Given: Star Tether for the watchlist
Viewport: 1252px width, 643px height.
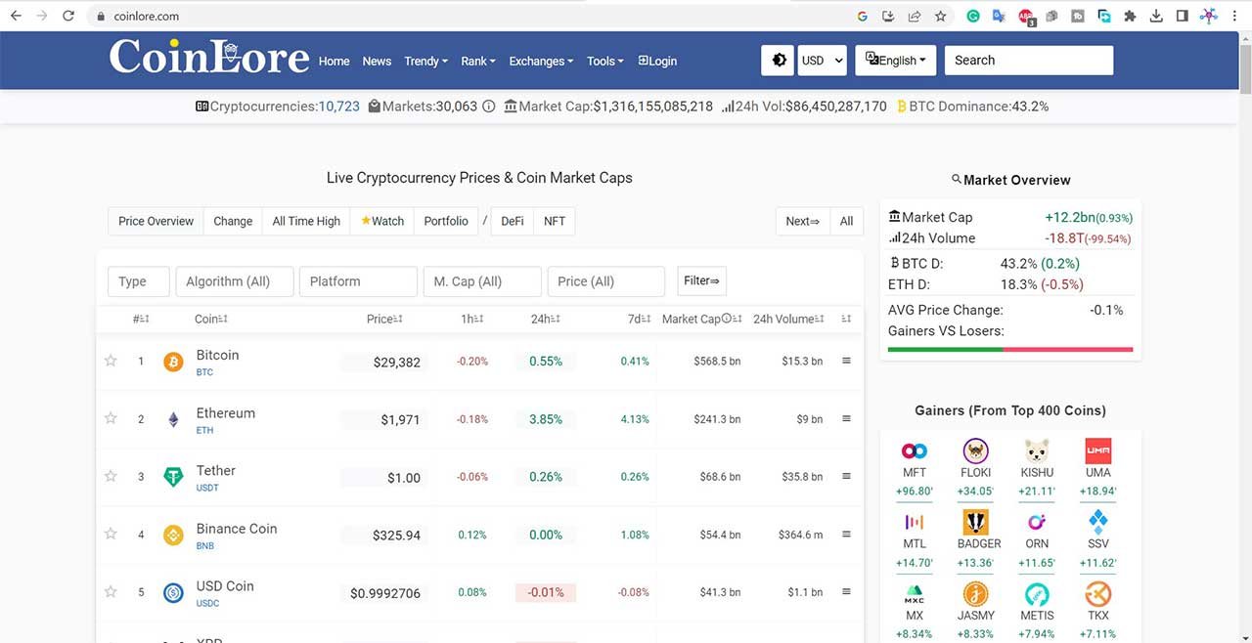Looking at the screenshot, I should tap(111, 476).
